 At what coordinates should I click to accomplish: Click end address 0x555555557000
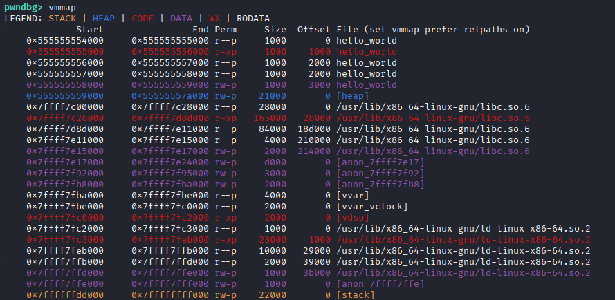(170, 62)
